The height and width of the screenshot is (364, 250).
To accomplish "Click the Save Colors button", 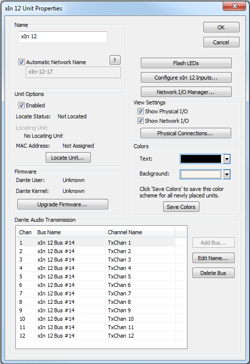I will [x=181, y=206].
